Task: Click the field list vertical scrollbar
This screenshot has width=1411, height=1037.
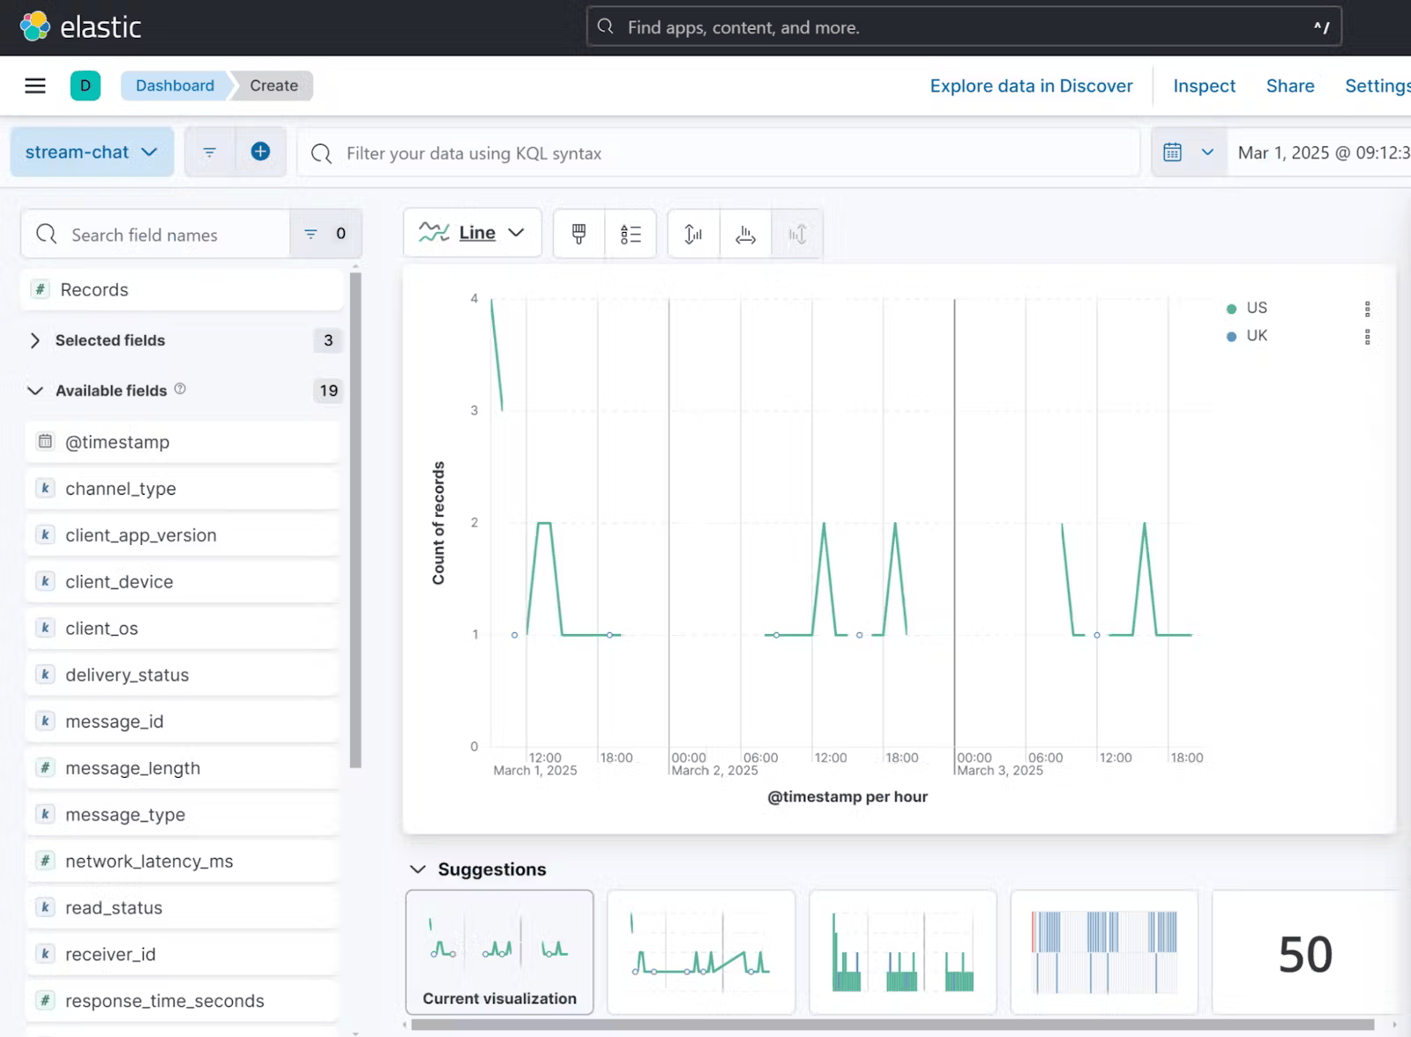Action: 355,520
